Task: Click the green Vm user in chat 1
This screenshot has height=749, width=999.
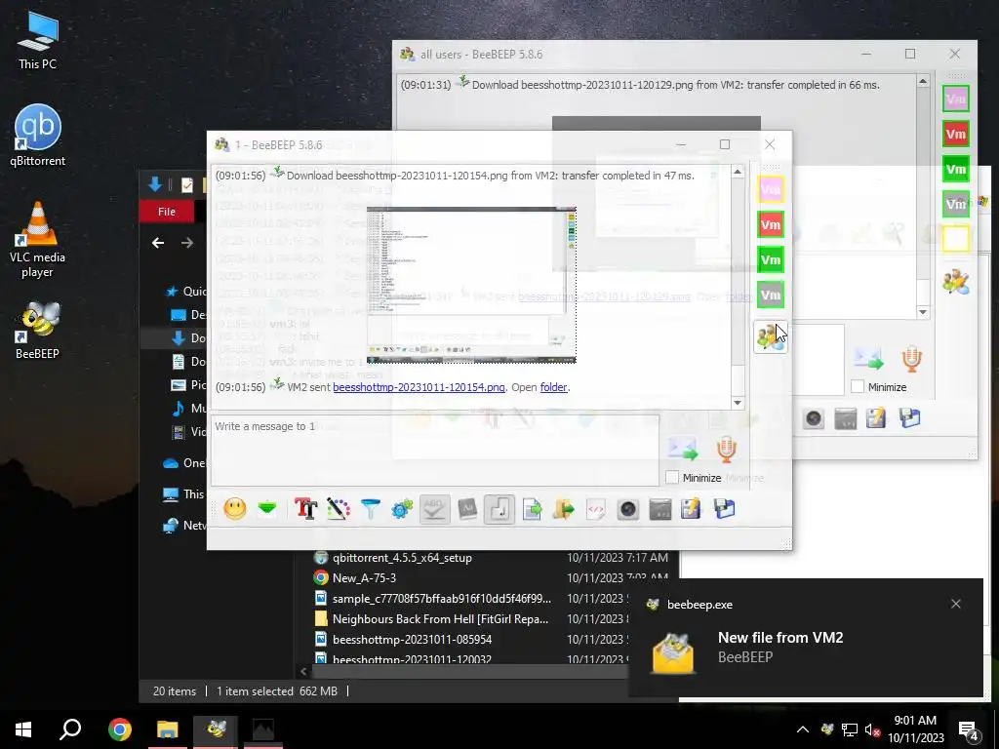Action: tap(771, 259)
